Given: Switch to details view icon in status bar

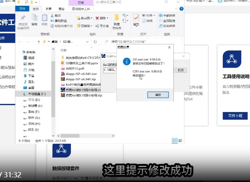Looking at the screenshot, I should pyautogui.click(x=175, y=141).
